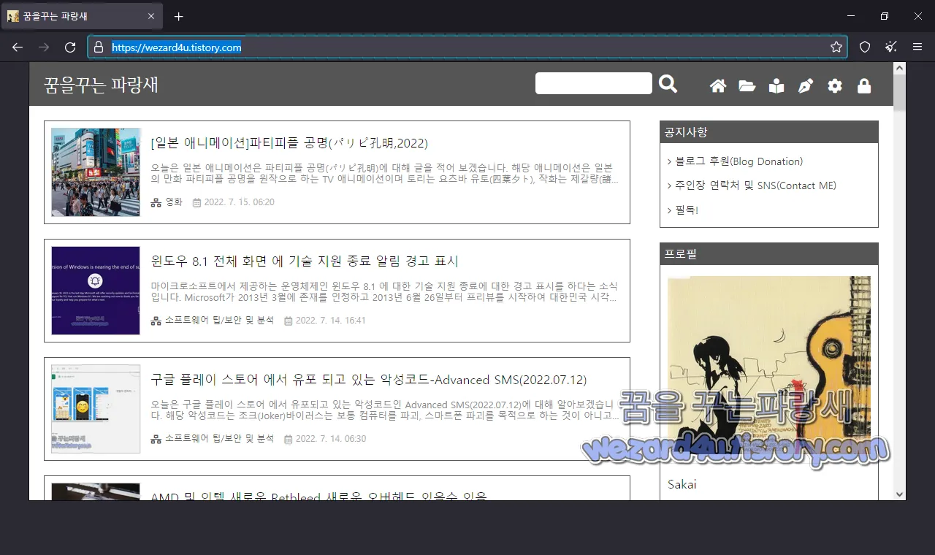Click inside the blog search input field

[593, 83]
